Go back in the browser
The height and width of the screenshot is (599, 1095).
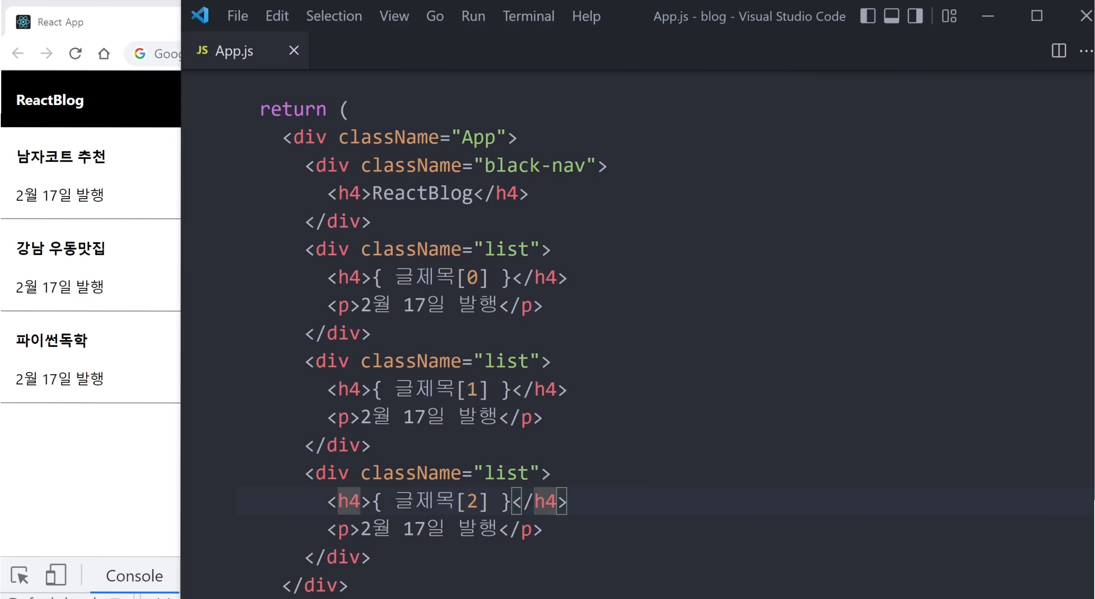click(x=18, y=53)
